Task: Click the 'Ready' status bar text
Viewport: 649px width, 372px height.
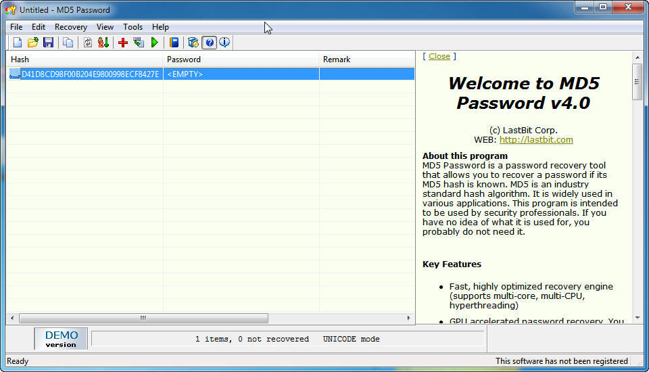Action: 18,361
